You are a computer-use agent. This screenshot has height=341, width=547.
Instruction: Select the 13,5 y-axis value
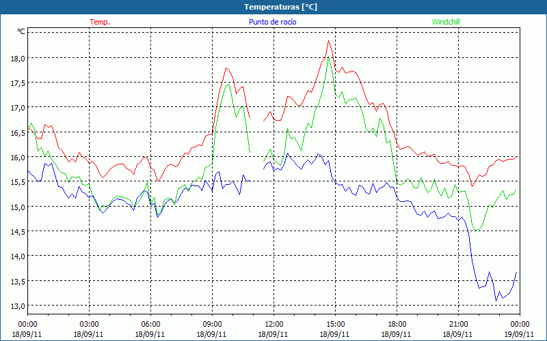click(18, 282)
